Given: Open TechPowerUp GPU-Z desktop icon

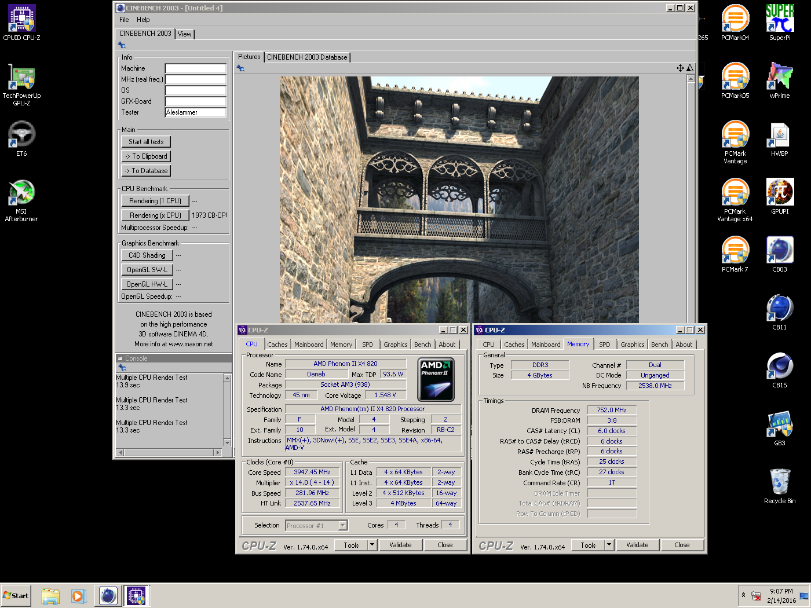Looking at the screenshot, I should (x=21, y=85).
